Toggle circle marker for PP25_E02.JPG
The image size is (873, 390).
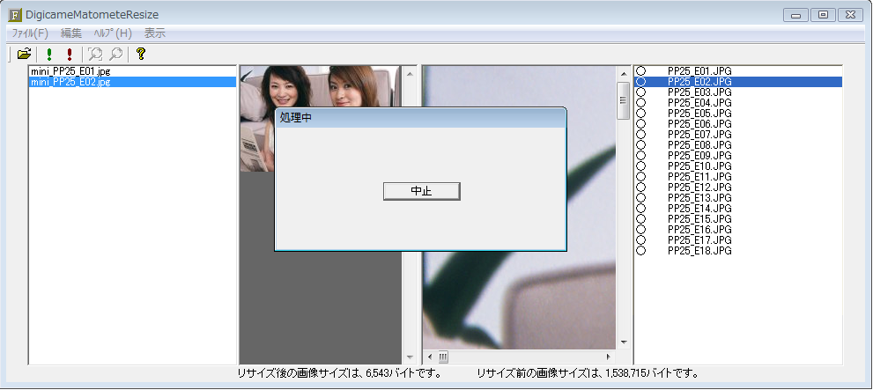coord(640,82)
